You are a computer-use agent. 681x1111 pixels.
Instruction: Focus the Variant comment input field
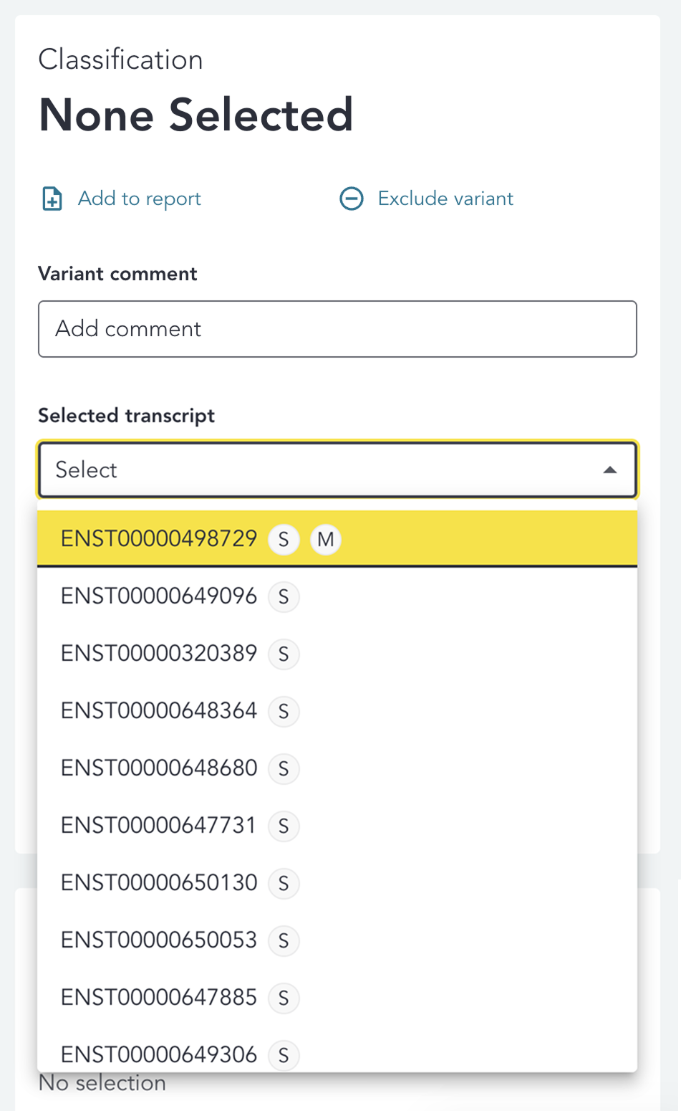coord(337,329)
